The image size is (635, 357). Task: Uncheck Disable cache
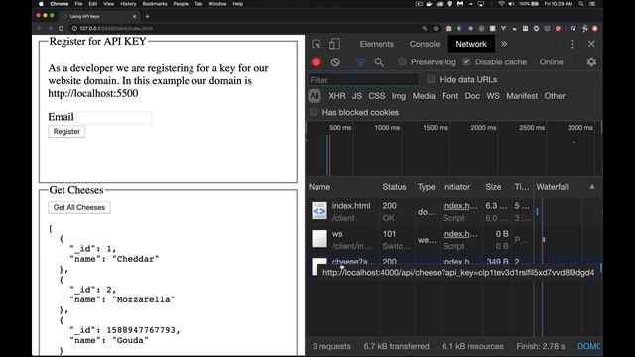point(467,61)
